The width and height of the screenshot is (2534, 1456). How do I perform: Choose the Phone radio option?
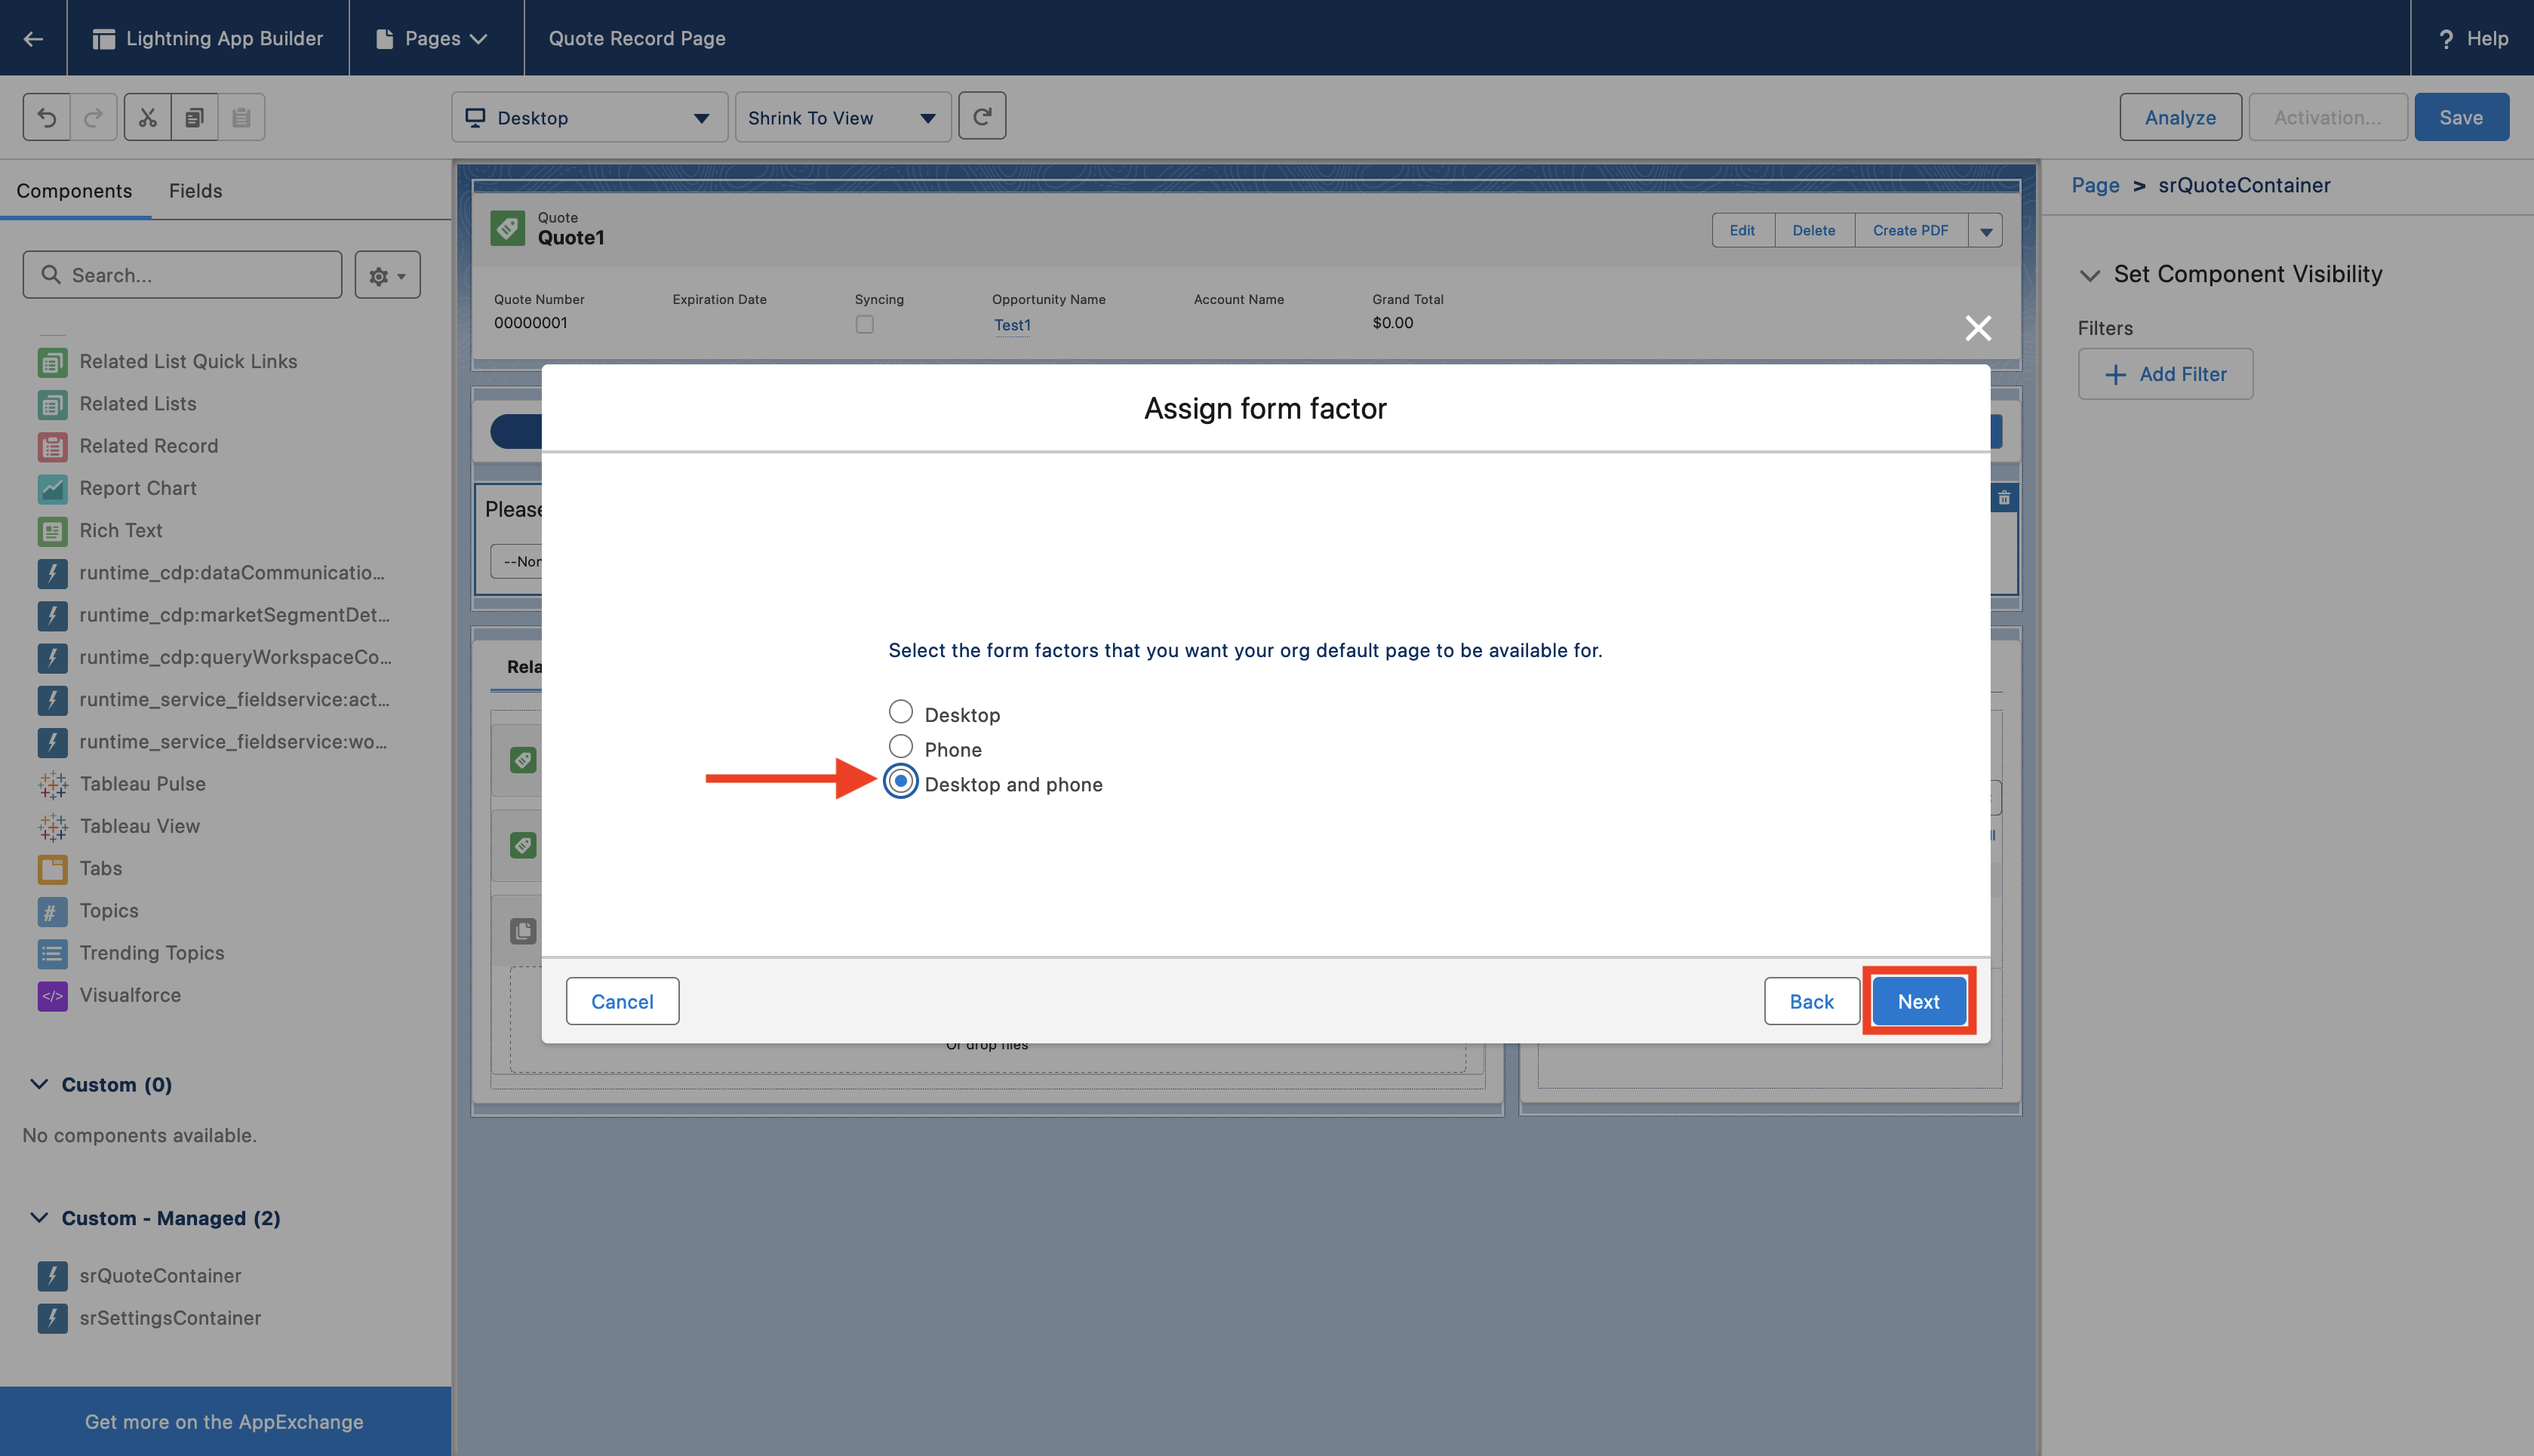(900, 747)
